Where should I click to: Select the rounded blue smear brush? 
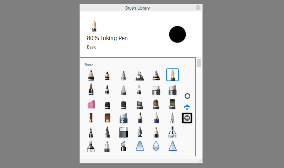click(x=140, y=146)
